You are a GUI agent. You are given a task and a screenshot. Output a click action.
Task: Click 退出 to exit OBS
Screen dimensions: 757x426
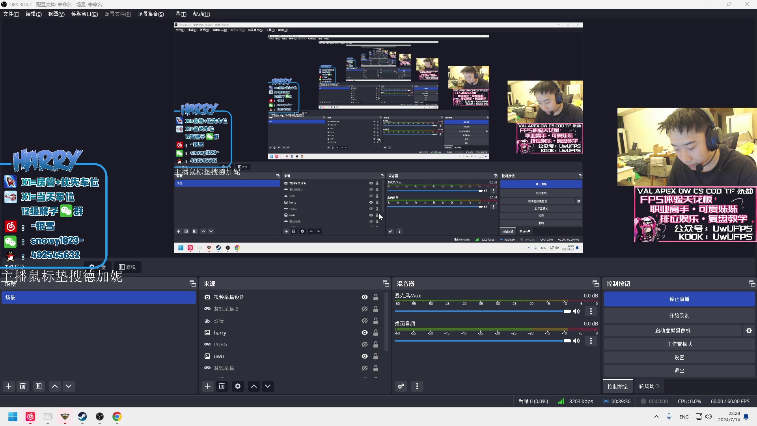[x=679, y=371]
